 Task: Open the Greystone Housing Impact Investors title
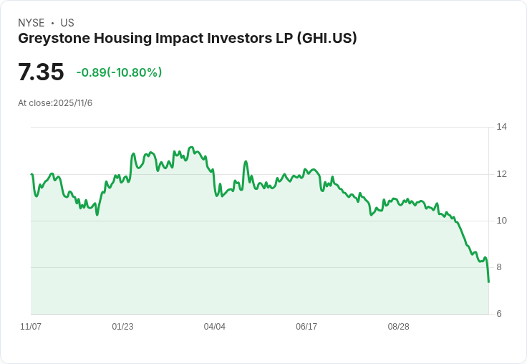187,39
